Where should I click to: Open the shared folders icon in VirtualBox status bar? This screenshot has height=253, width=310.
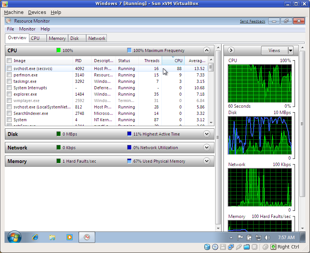coord(247,247)
